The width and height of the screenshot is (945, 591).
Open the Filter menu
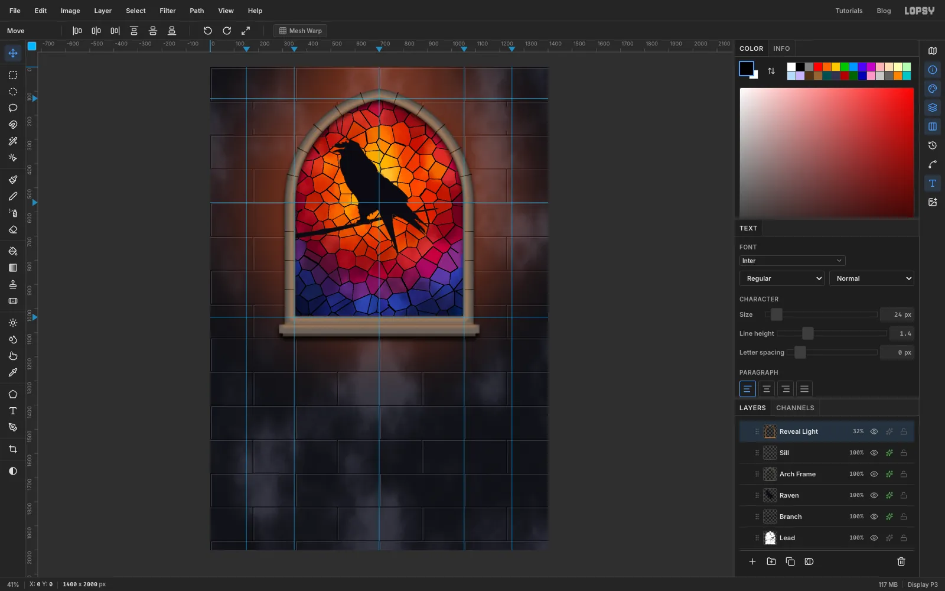coord(168,11)
